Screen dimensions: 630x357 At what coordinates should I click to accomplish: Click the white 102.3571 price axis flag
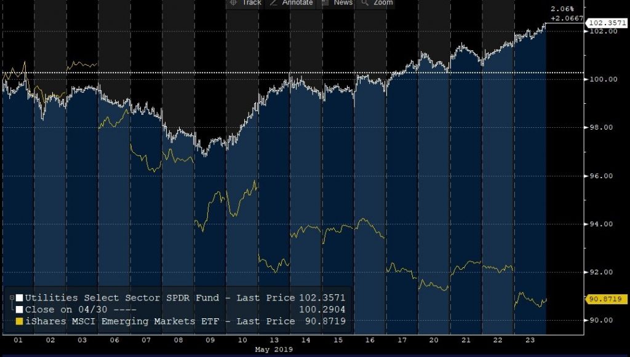(x=606, y=23)
